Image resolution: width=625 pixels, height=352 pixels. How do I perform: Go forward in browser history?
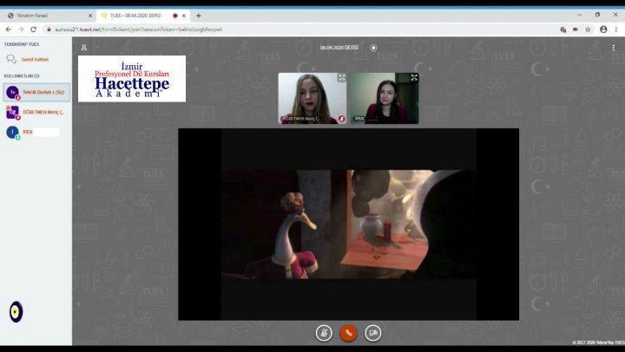[21, 29]
